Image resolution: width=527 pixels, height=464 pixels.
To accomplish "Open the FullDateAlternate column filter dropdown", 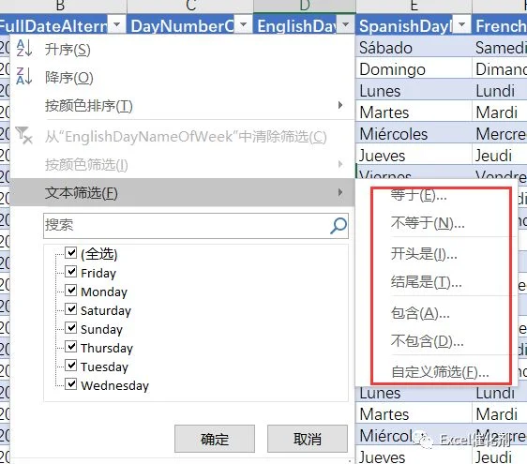I will click(116, 25).
